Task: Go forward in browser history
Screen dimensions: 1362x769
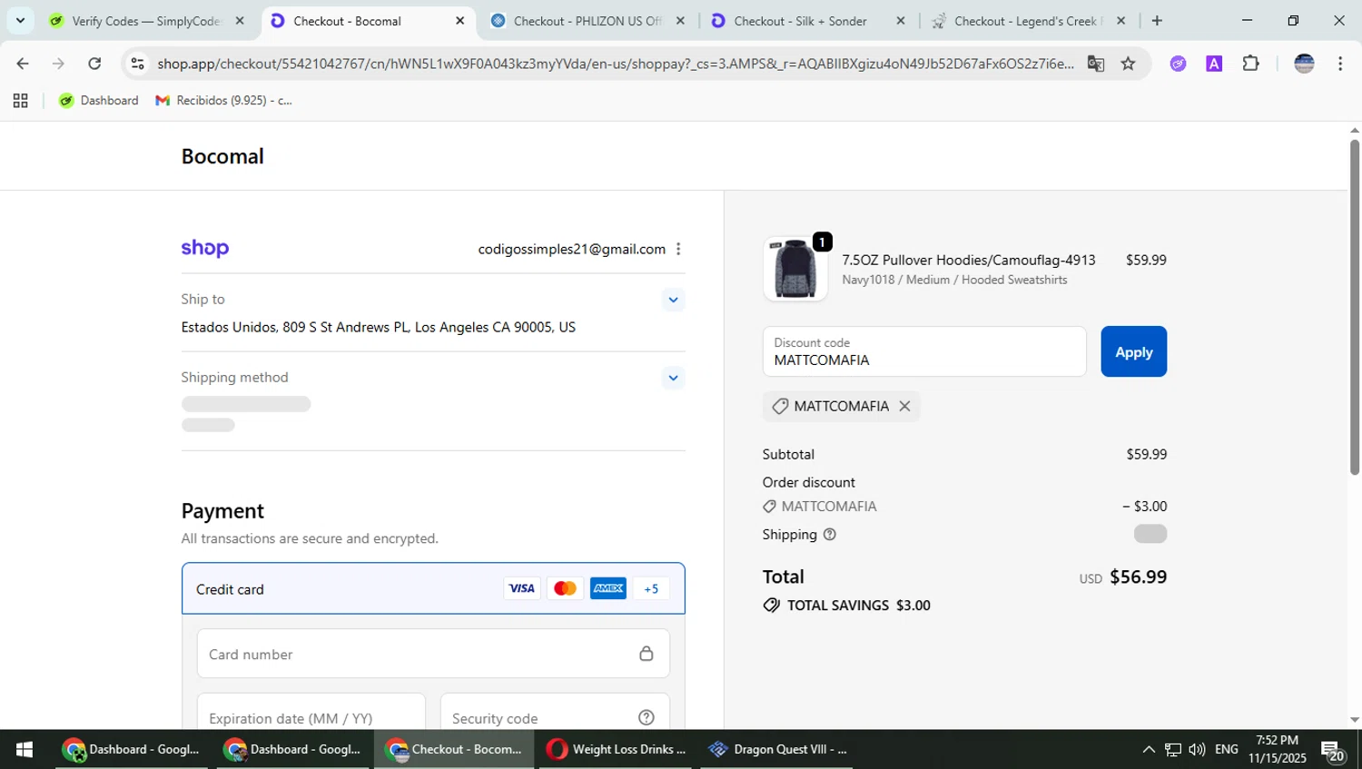Action: tap(58, 64)
